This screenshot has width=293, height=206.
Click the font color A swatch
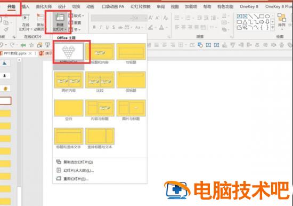[x=161, y=28]
